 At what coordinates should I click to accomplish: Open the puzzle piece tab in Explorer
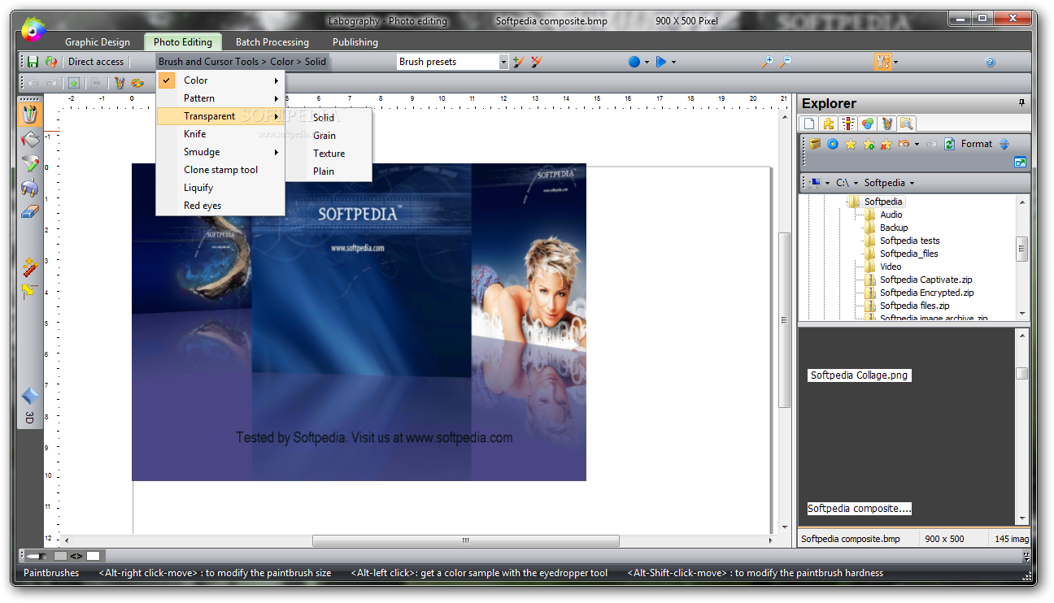coord(829,124)
